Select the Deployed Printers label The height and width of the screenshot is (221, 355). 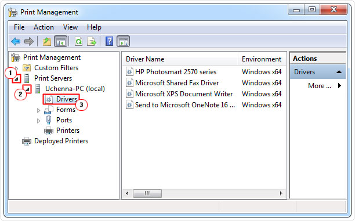(61, 141)
